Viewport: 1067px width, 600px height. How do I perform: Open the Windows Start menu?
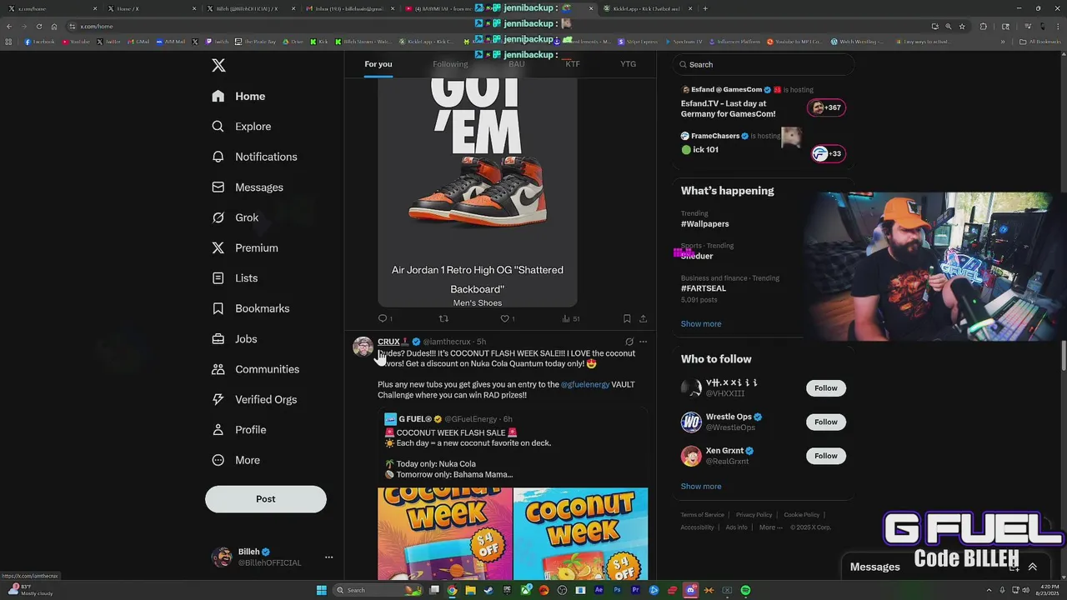[x=321, y=590]
